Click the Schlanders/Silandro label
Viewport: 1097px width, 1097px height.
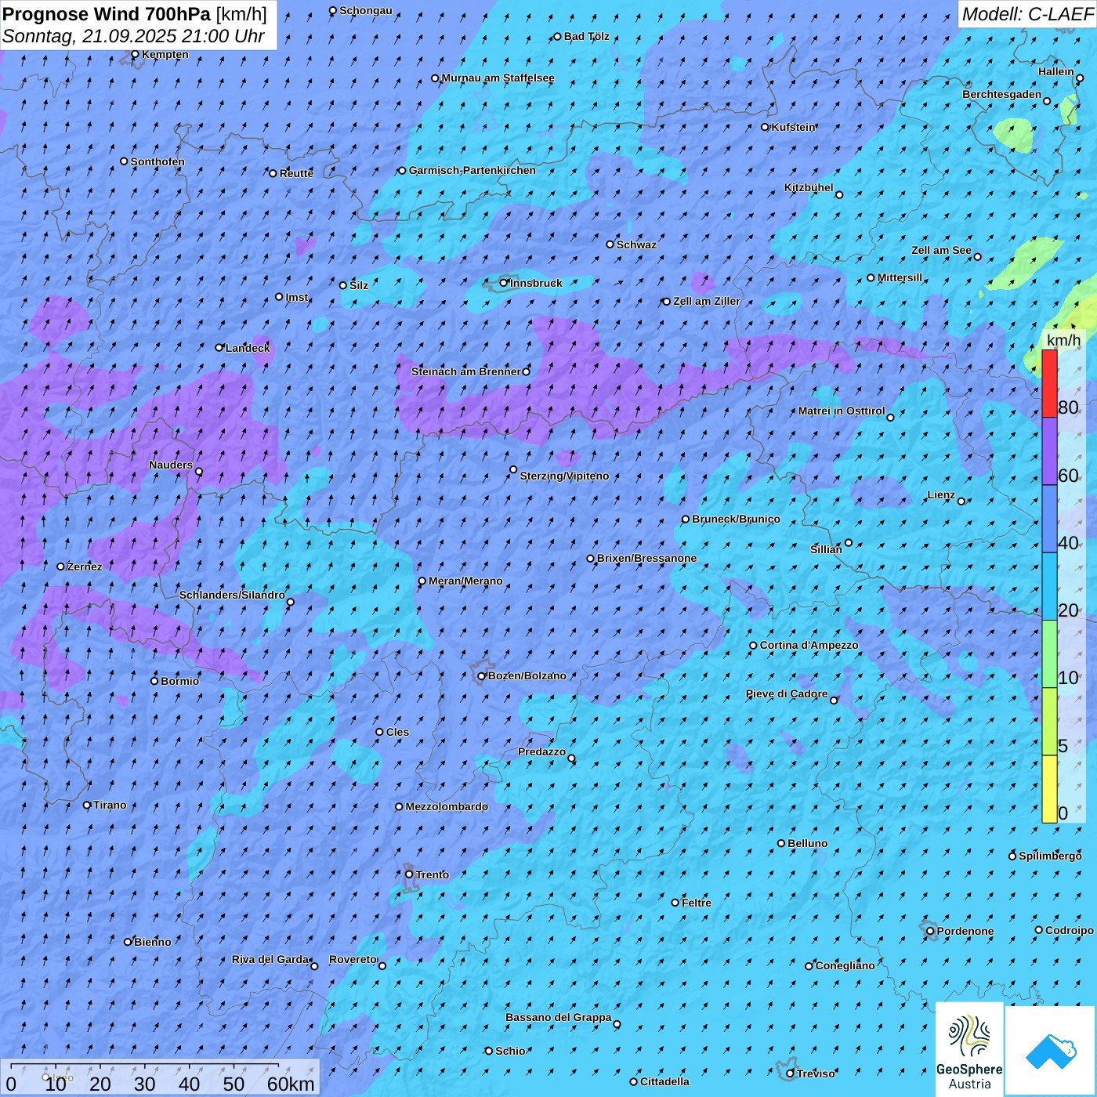coord(232,596)
